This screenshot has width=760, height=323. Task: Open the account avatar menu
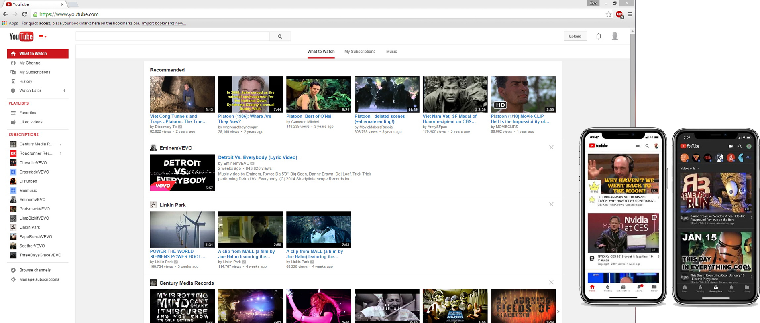pyautogui.click(x=615, y=36)
